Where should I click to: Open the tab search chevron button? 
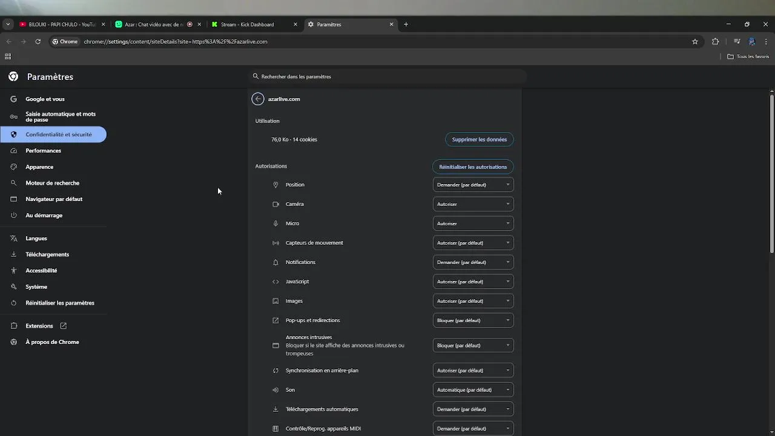point(8,25)
